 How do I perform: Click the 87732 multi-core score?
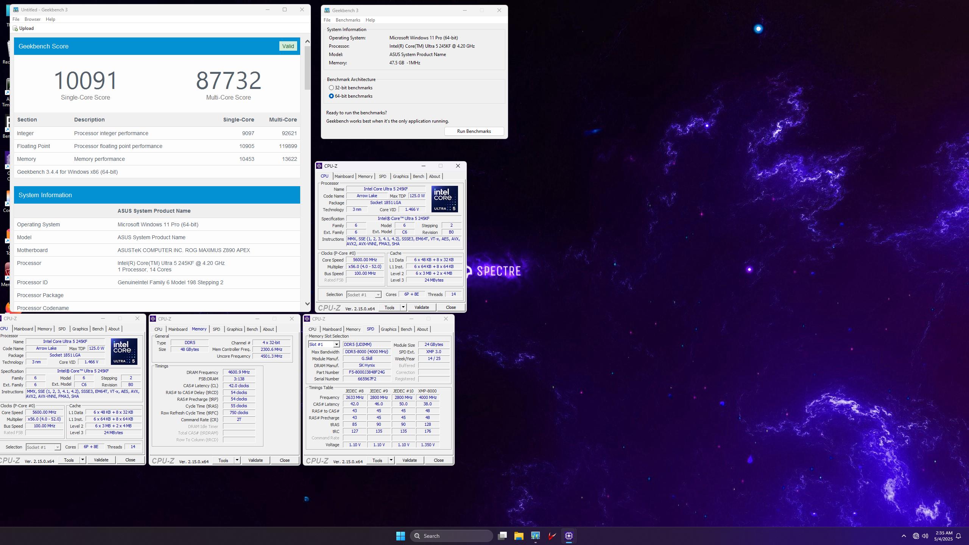click(x=229, y=80)
